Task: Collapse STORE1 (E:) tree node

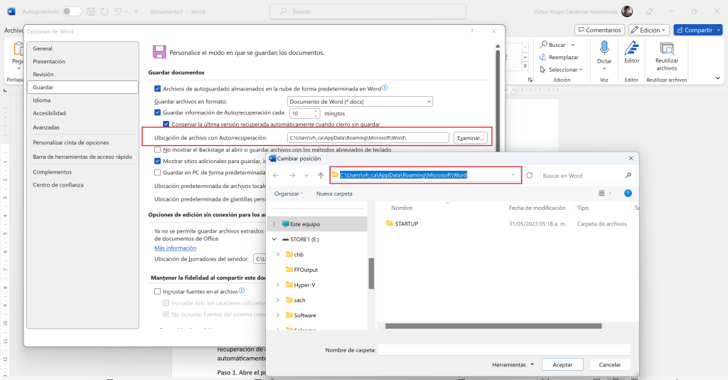Action: coord(274,239)
